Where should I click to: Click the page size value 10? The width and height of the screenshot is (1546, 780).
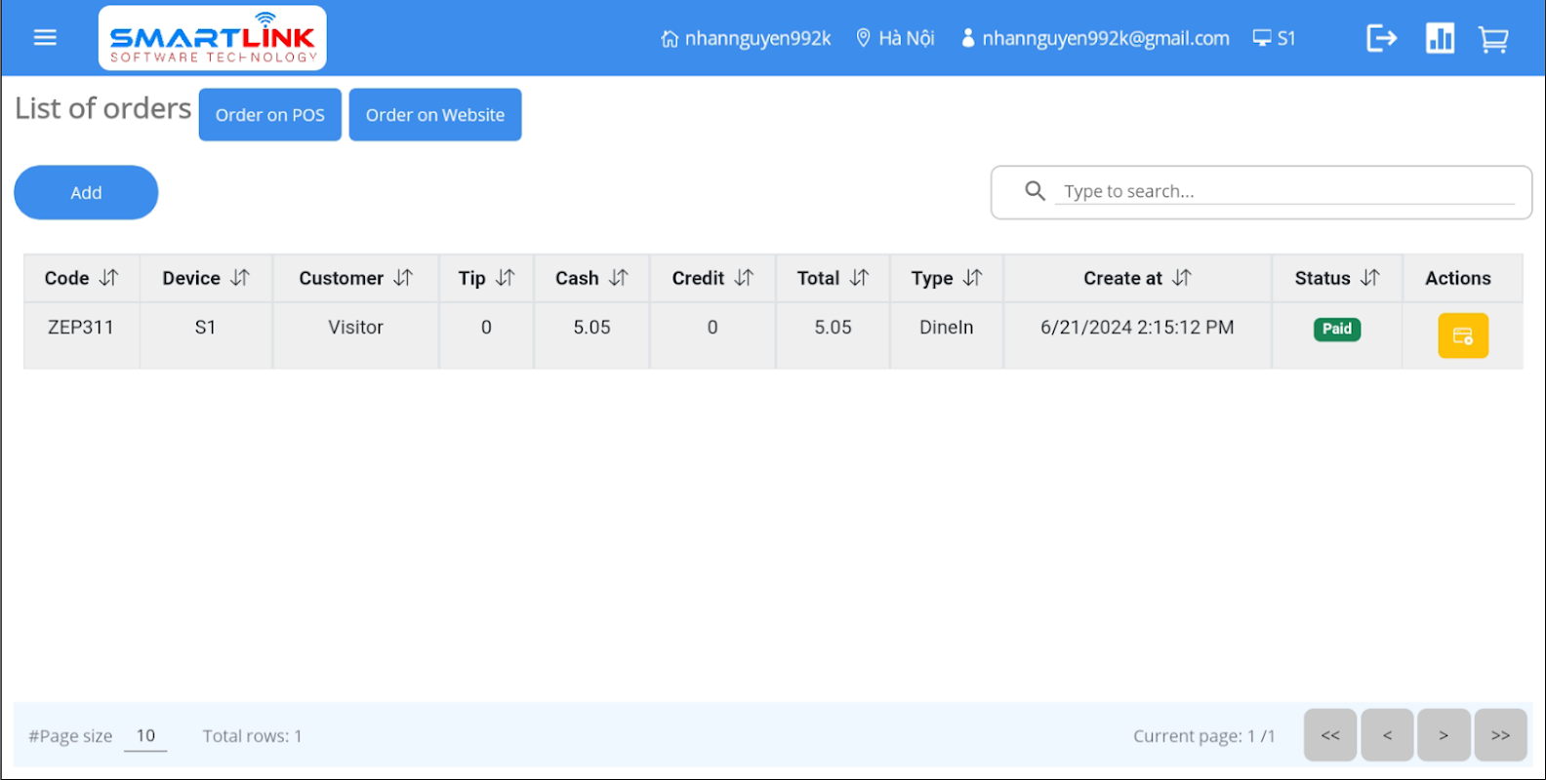[145, 735]
